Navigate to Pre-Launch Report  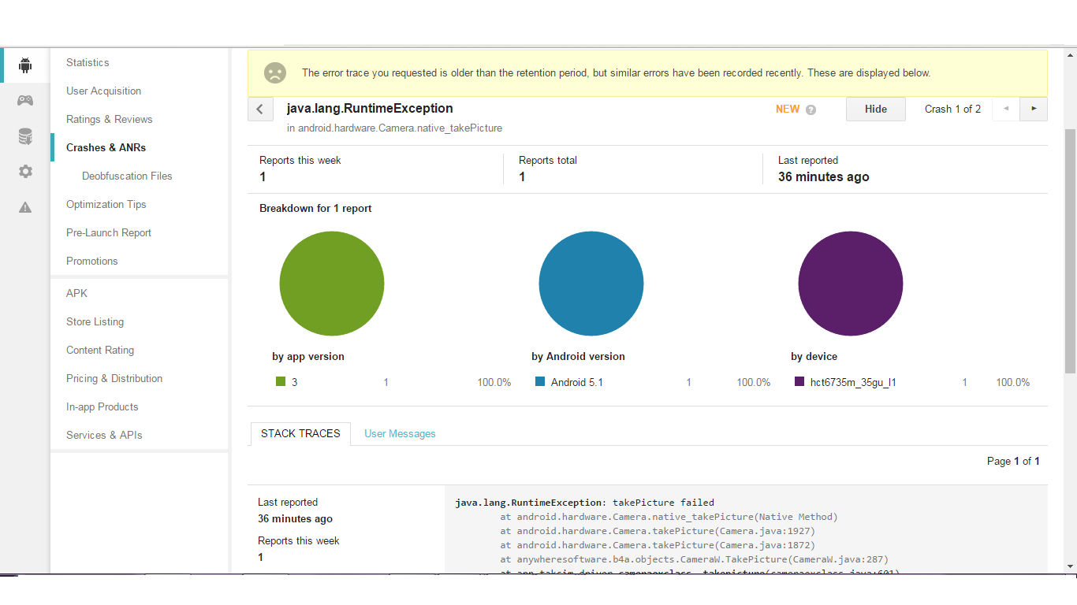click(109, 233)
